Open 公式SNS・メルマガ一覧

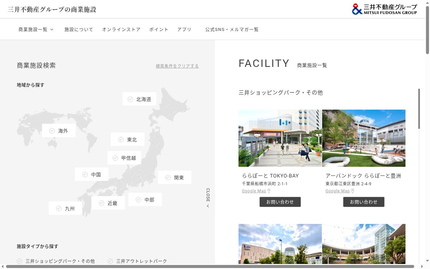(232, 30)
